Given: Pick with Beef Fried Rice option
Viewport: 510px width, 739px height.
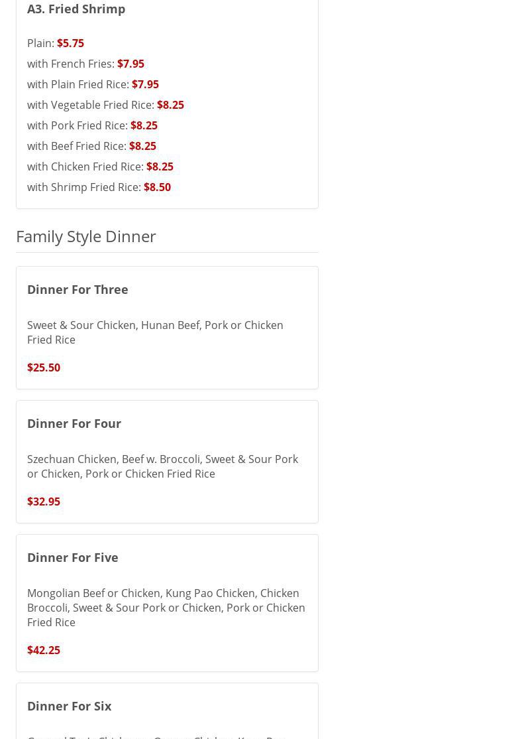Looking at the screenshot, I should (x=91, y=146).
